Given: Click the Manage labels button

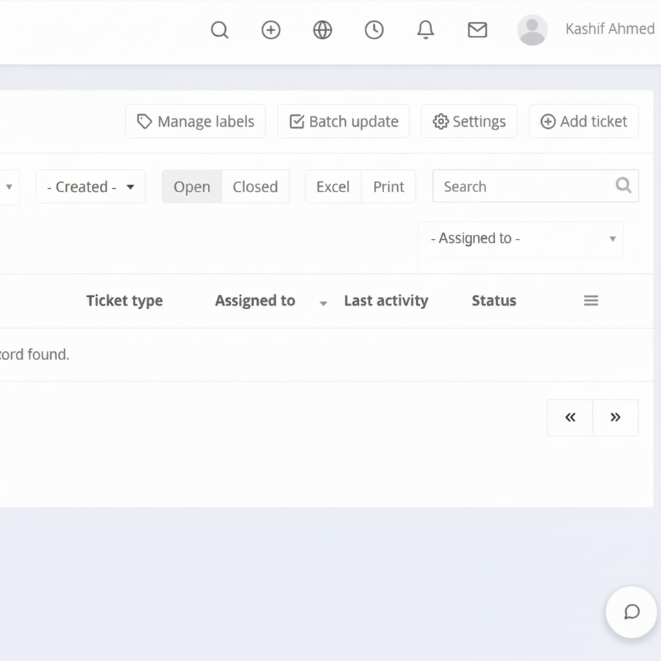Looking at the screenshot, I should point(196,122).
